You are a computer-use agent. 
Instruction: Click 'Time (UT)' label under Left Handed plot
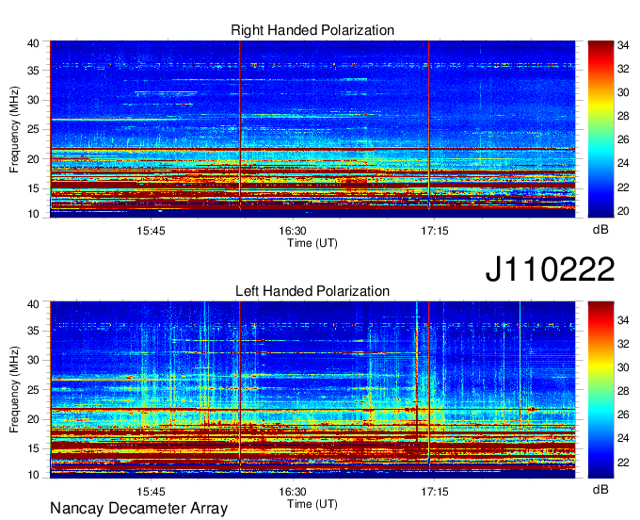312,504
